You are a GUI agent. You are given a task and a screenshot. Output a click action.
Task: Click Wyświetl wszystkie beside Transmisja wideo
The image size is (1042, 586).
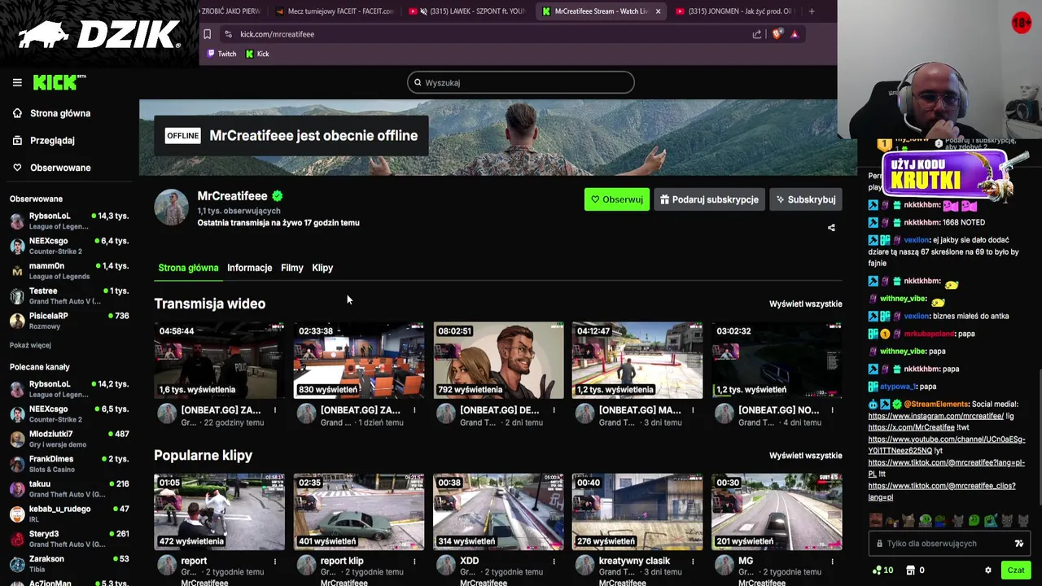[x=806, y=304]
